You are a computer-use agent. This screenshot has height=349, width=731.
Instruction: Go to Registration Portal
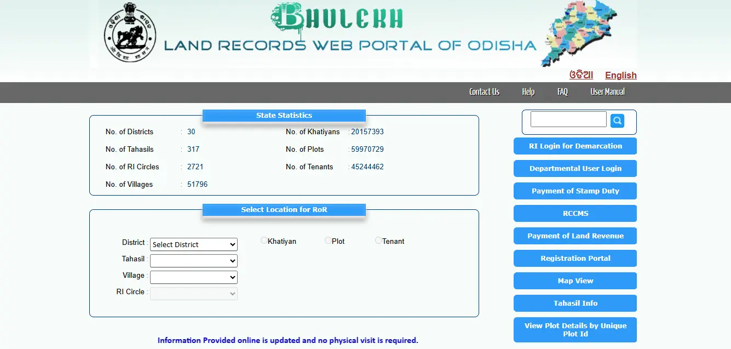click(x=575, y=259)
